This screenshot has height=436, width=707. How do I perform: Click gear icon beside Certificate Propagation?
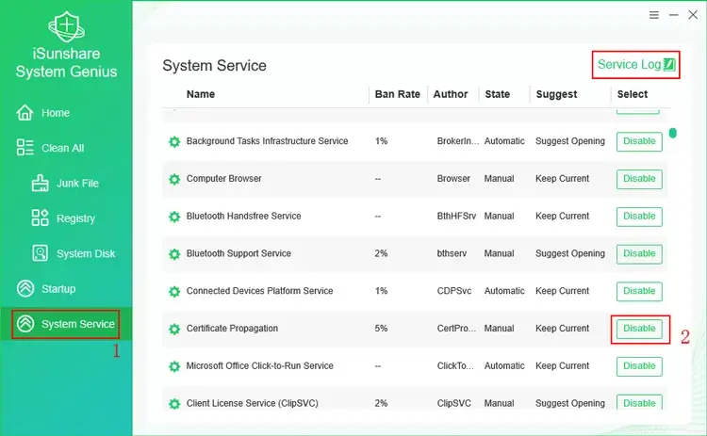[x=174, y=329]
